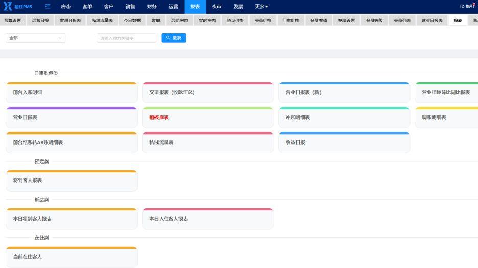
Task: Open the red 稽核底表 report card
Action: 208,117
